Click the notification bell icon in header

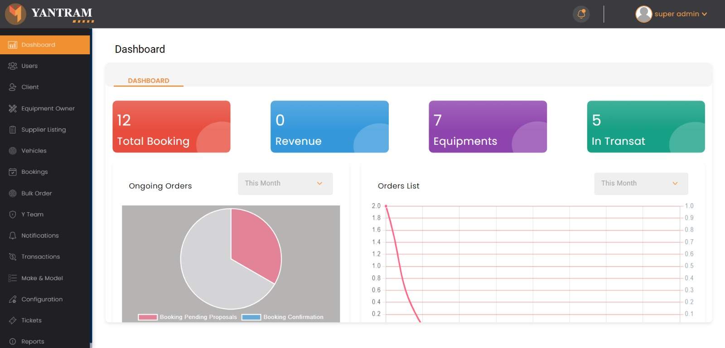pos(581,14)
